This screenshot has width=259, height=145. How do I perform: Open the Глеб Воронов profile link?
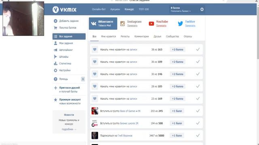pyautogui.click(x=125, y=136)
